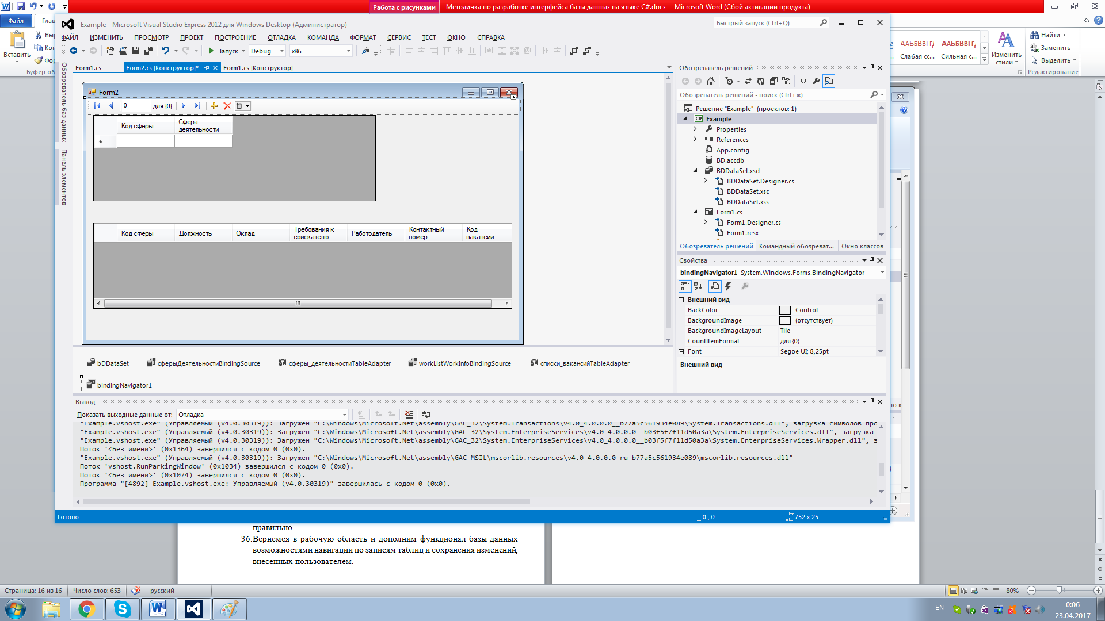Select bDDataSet component in the tray
This screenshot has width=1105, height=621.
coord(108,363)
